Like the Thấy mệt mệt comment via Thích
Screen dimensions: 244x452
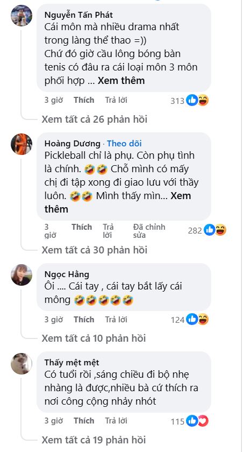pyautogui.click(x=84, y=421)
